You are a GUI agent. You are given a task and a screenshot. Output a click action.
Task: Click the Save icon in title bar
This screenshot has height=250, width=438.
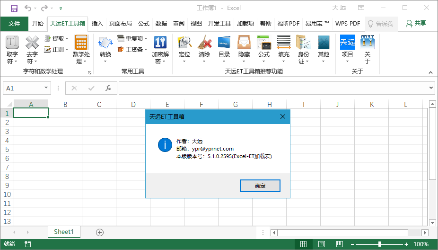tap(14, 8)
